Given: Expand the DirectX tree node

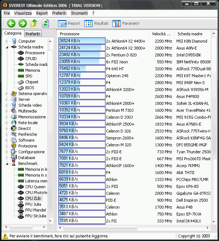Looking at the screenshot, I should pyautogui.click(x=7, y=129).
